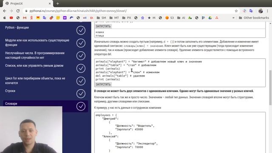Click the browser forward arrow
The width and height of the screenshot is (272, 153).
[11, 11]
